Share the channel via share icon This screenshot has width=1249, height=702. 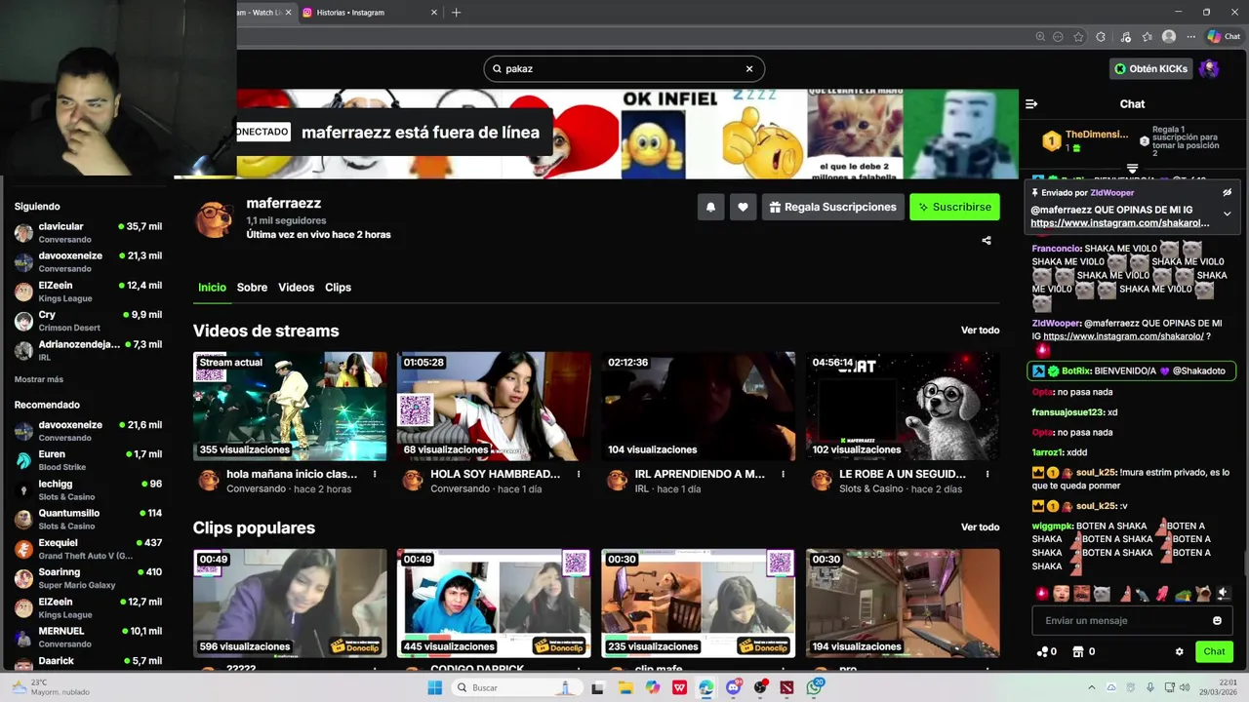point(987,241)
